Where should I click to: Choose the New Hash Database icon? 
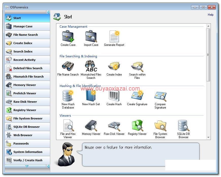point(68,96)
